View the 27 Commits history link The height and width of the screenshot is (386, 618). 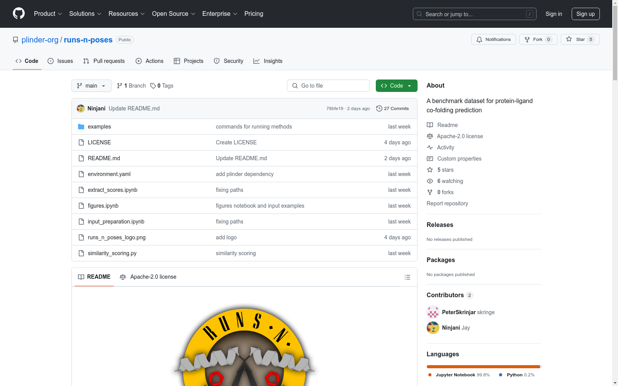[392, 108]
